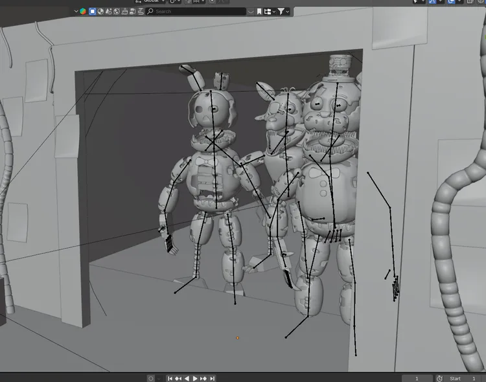
Task: Click the multicolored cube display mode icon
Action: 83,12
